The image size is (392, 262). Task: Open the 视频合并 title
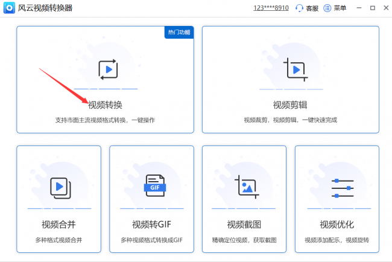pyautogui.click(x=58, y=225)
